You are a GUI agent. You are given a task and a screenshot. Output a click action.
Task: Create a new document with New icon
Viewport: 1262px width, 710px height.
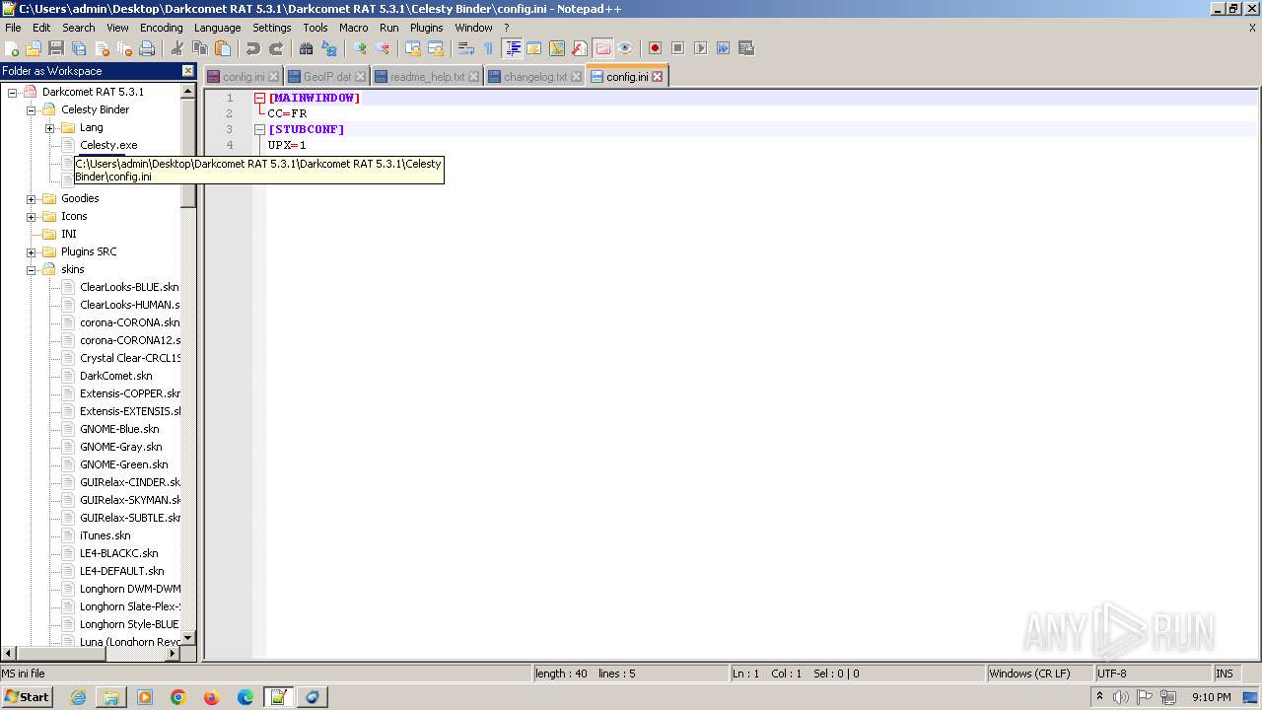point(12,48)
